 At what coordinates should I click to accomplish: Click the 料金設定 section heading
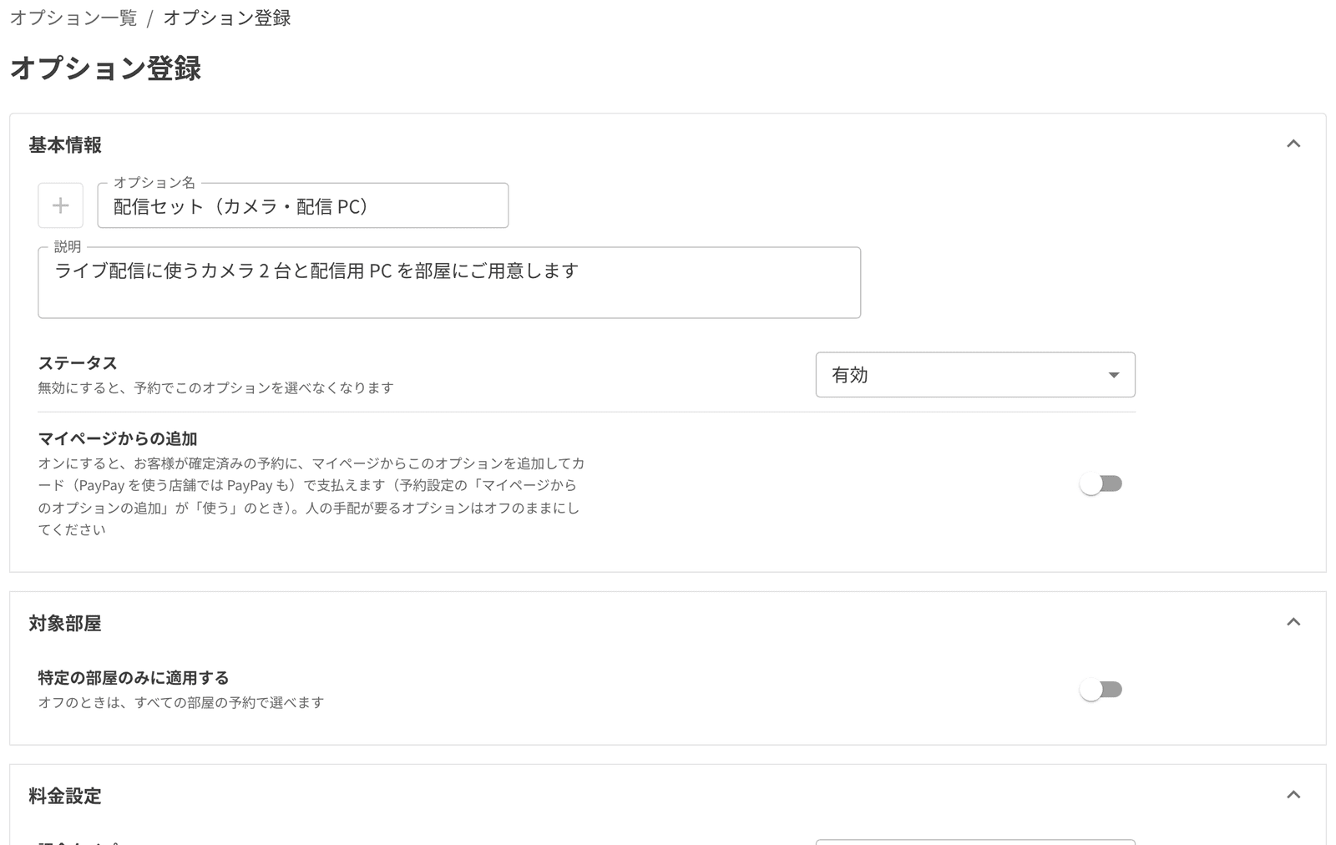click(x=65, y=797)
